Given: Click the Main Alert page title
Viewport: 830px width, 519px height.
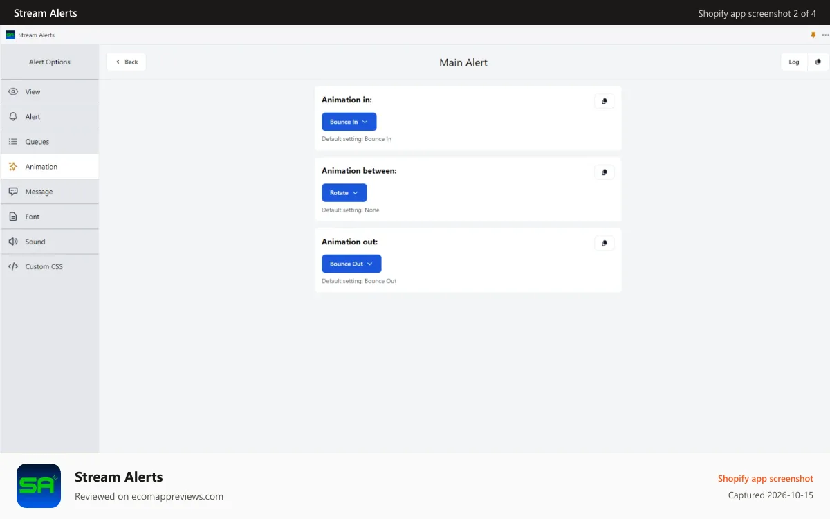Looking at the screenshot, I should 463,62.
